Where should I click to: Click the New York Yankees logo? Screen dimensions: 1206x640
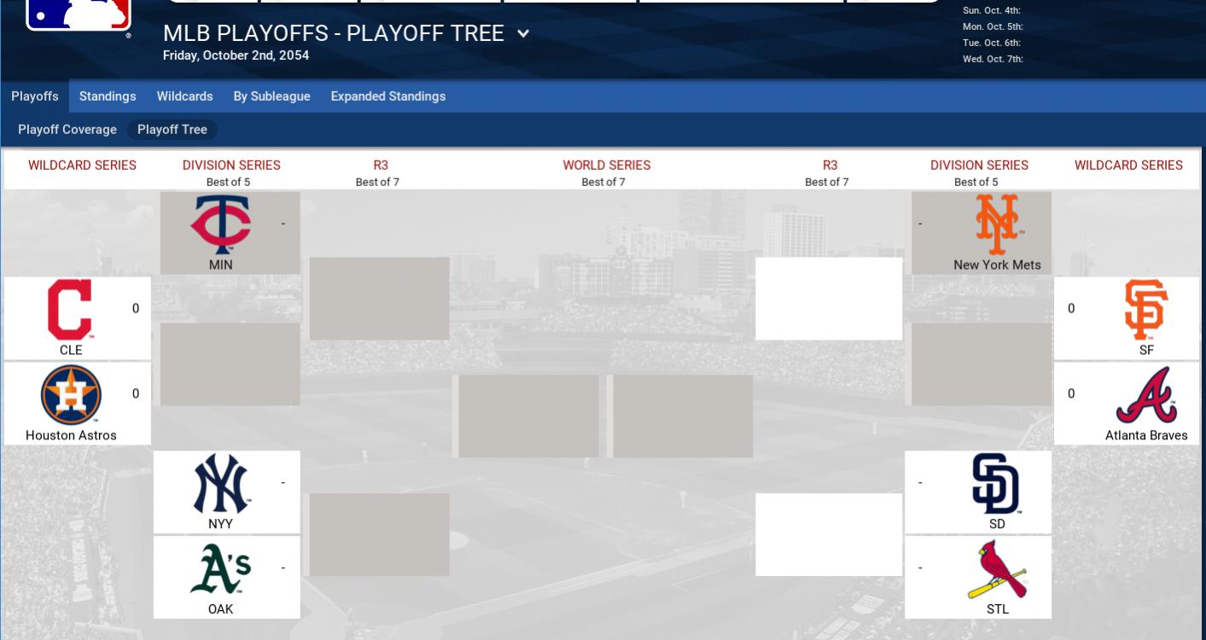pyautogui.click(x=220, y=484)
